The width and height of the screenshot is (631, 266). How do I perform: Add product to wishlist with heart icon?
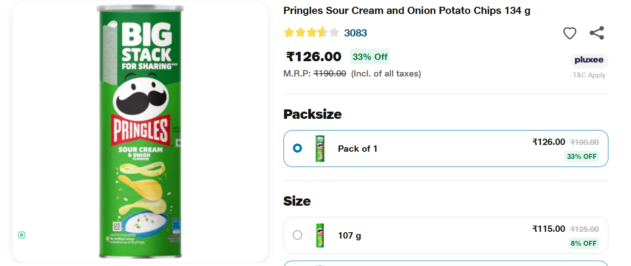[570, 33]
